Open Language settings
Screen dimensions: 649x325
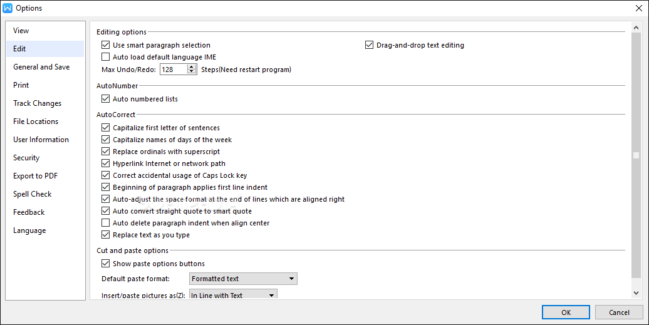(x=45, y=230)
